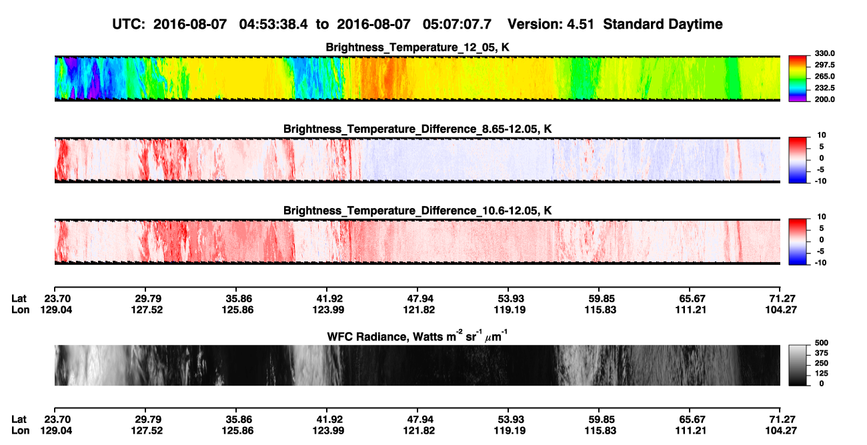Screen dimensions: 867x445
Task: Click the 297.5 colorbar tick label
Action: coord(824,65)
